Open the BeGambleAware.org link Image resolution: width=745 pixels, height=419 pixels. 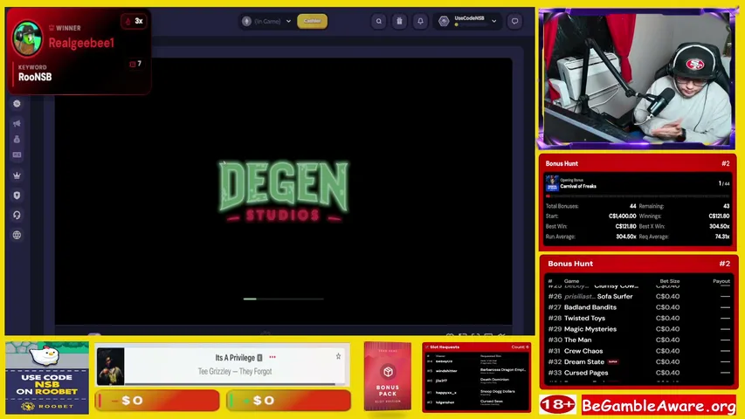pos(659,405)
